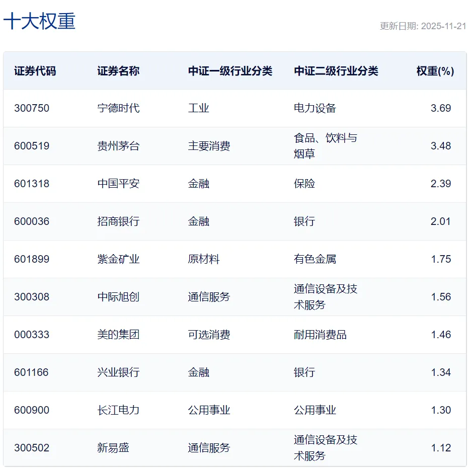Image resolution: width=468 pixels, height=468 pixels.
Task: Click the 证券代码 column header
Action: [35, 71]
